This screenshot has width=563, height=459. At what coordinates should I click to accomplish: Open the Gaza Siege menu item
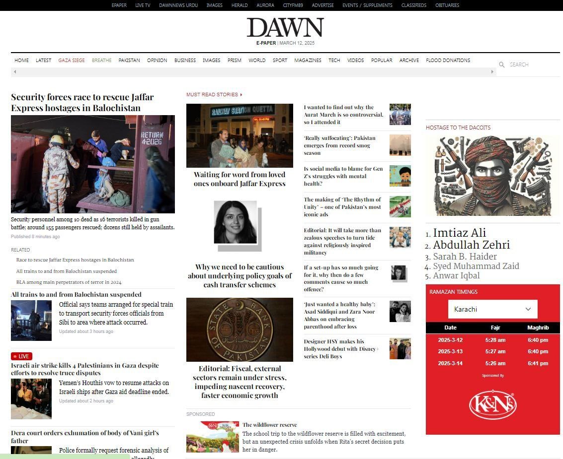(72, 61)
